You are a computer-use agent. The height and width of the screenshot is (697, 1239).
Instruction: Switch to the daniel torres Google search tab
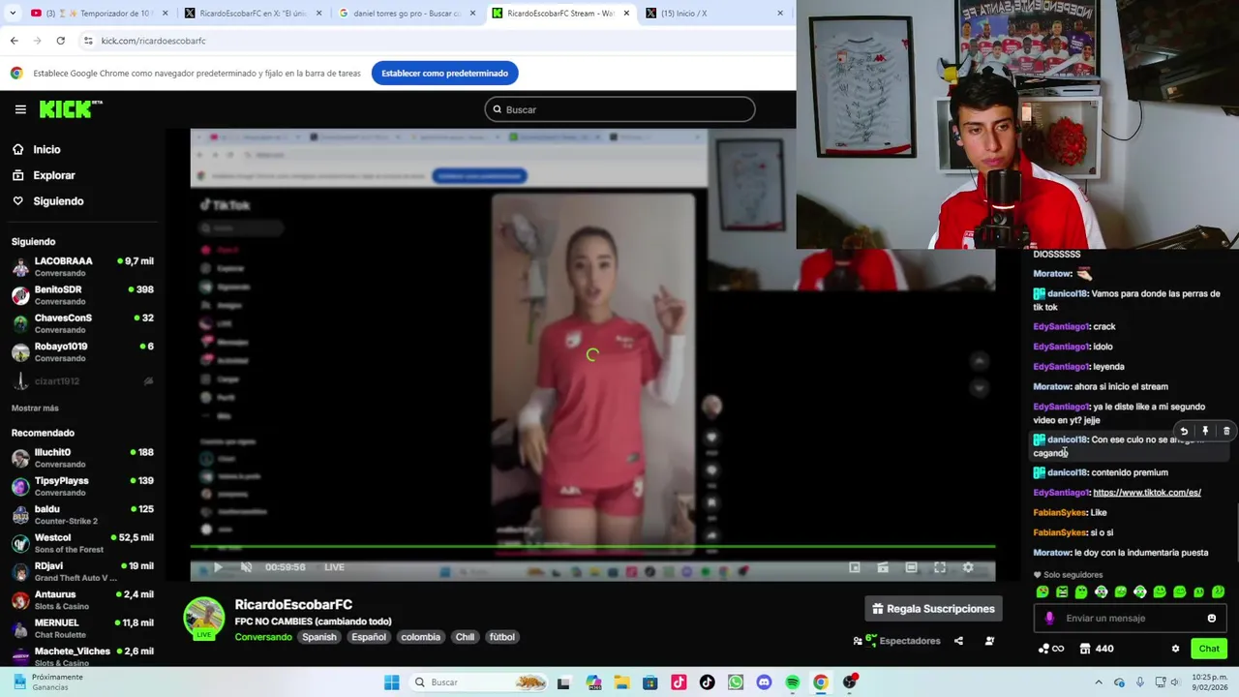[x=406, y=14]
